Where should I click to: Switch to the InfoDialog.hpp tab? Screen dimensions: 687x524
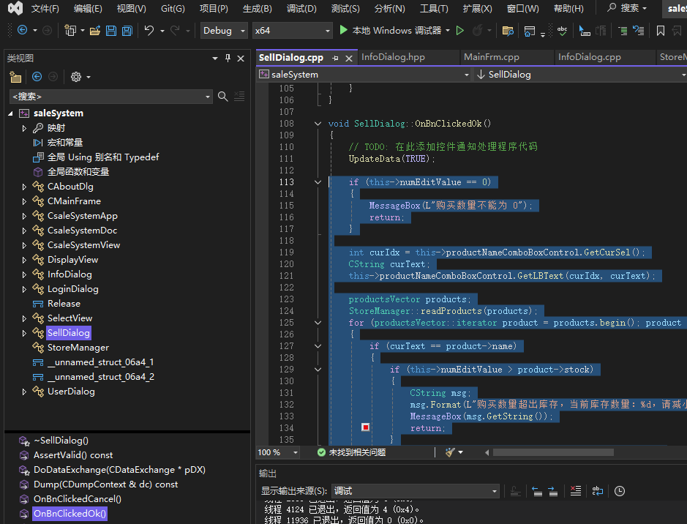coord(393,57)
